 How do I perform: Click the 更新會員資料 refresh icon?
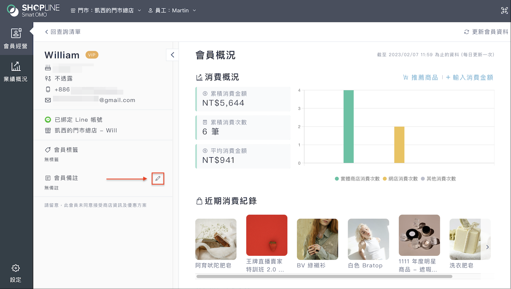[467, 32]
